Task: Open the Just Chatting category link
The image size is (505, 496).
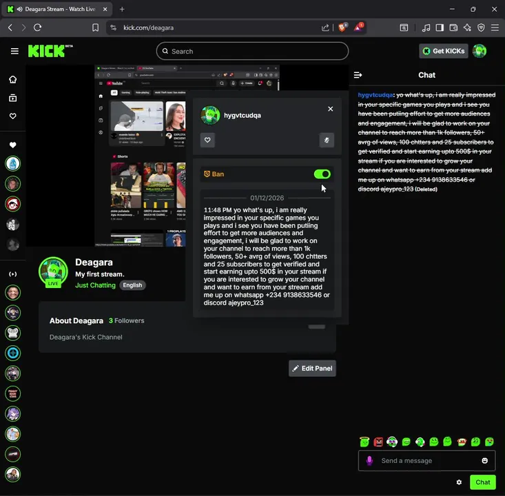Action: [x=95, y=285]
